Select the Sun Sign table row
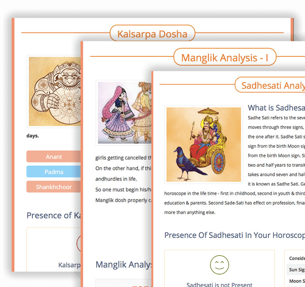This screenshot has height=287, width=305. click(x=296, y=269)
